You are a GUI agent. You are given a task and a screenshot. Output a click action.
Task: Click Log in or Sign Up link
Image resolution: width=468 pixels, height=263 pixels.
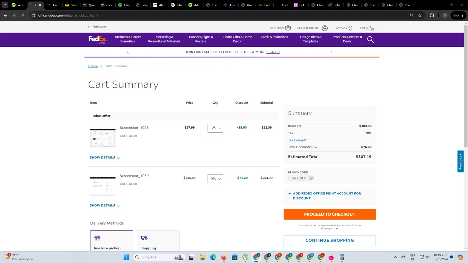tap(308, 28)
